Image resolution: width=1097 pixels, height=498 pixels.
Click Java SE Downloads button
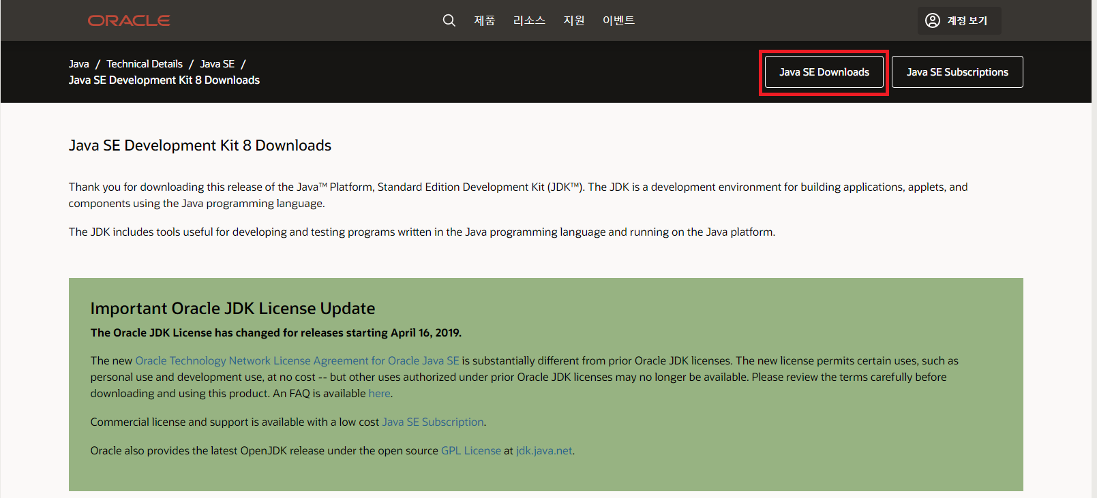(824, 72)
